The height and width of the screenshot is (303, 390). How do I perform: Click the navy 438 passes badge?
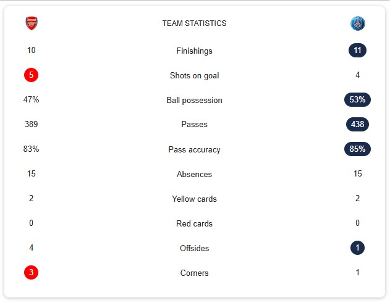(357, 124)
